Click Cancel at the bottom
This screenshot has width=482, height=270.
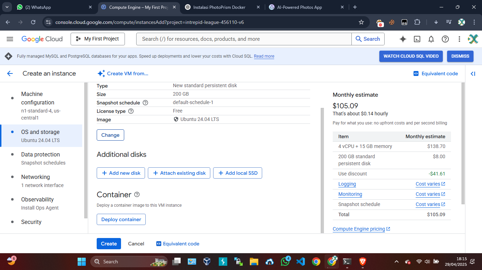click(x=136, y=244)
